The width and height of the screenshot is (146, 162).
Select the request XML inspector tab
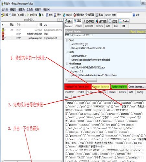[x=124, y=26]
